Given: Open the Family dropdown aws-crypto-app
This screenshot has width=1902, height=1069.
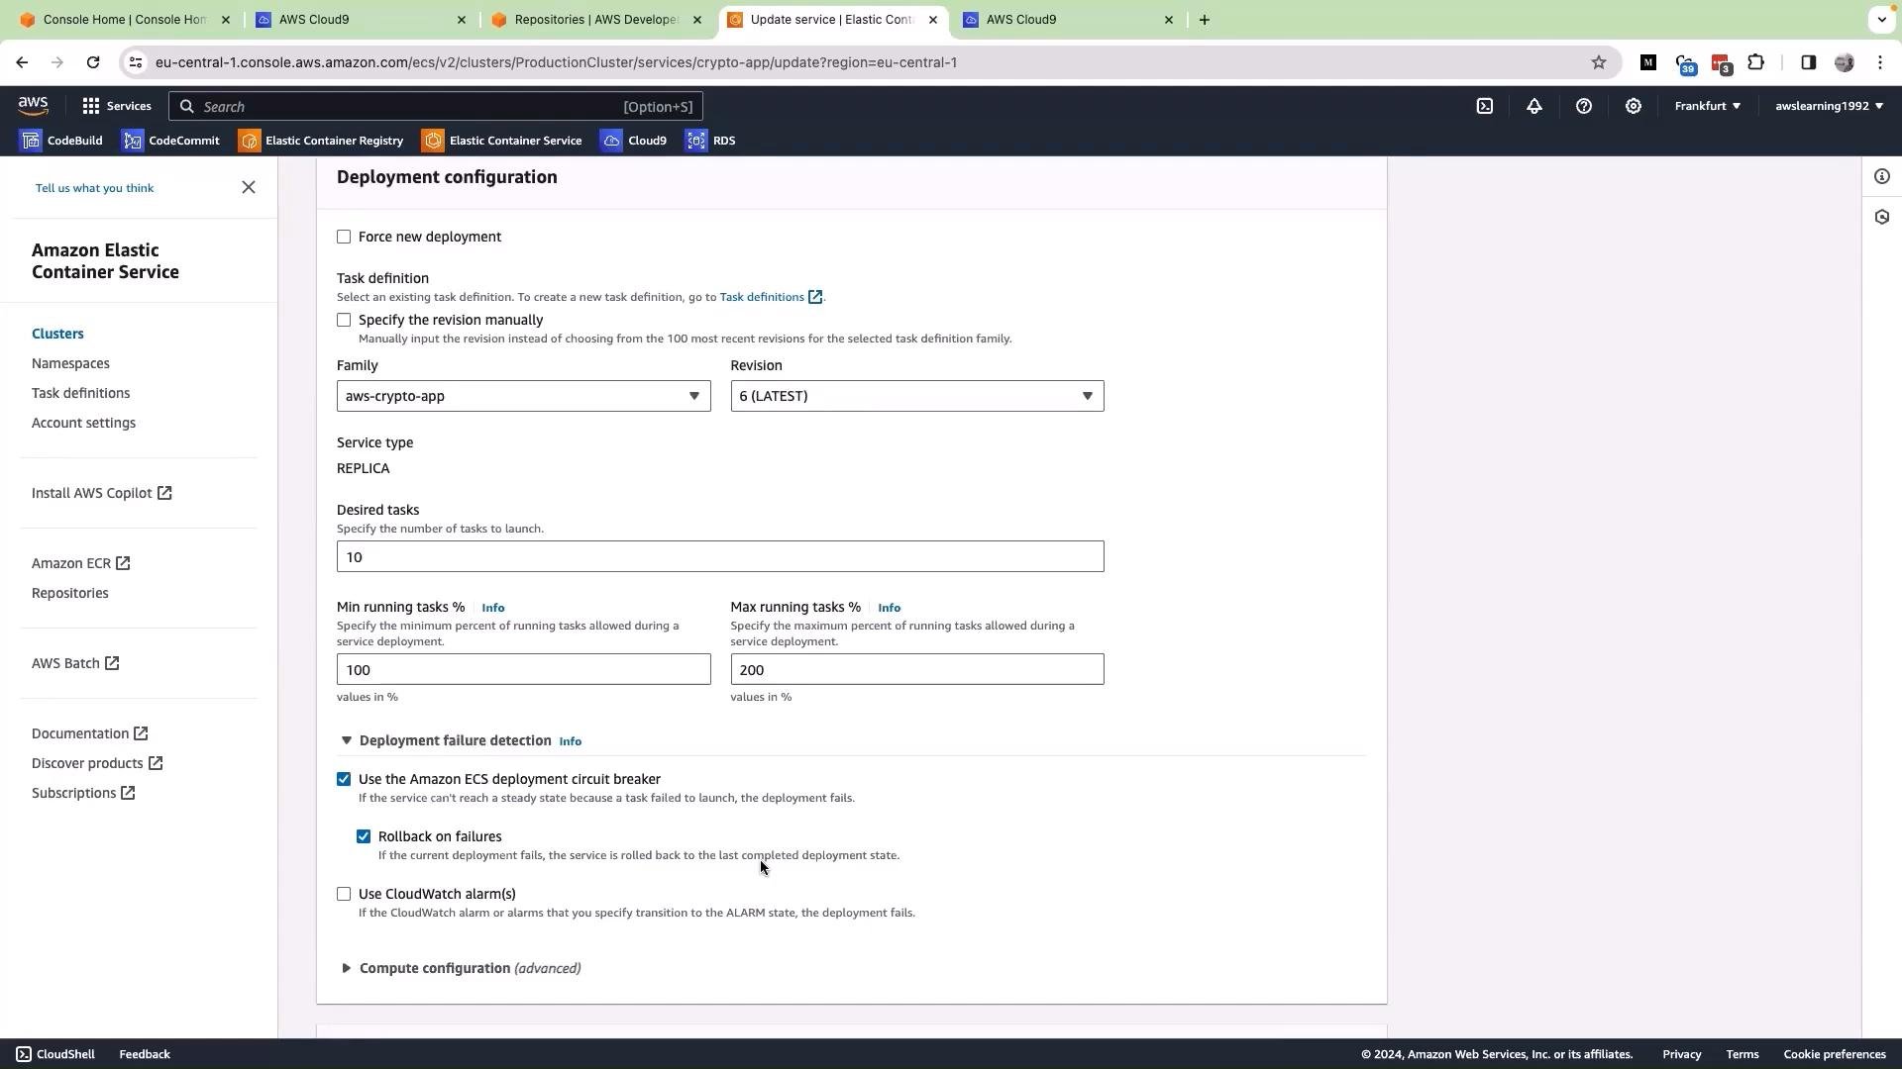Looking at the screenshot, I should [x=523, y=396].
